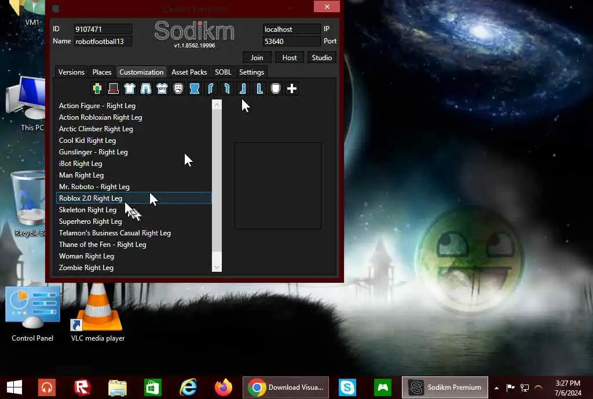Select the face category icon
Image resolution: width=593 pixels, height=399 pixels.
pos(178,88)
